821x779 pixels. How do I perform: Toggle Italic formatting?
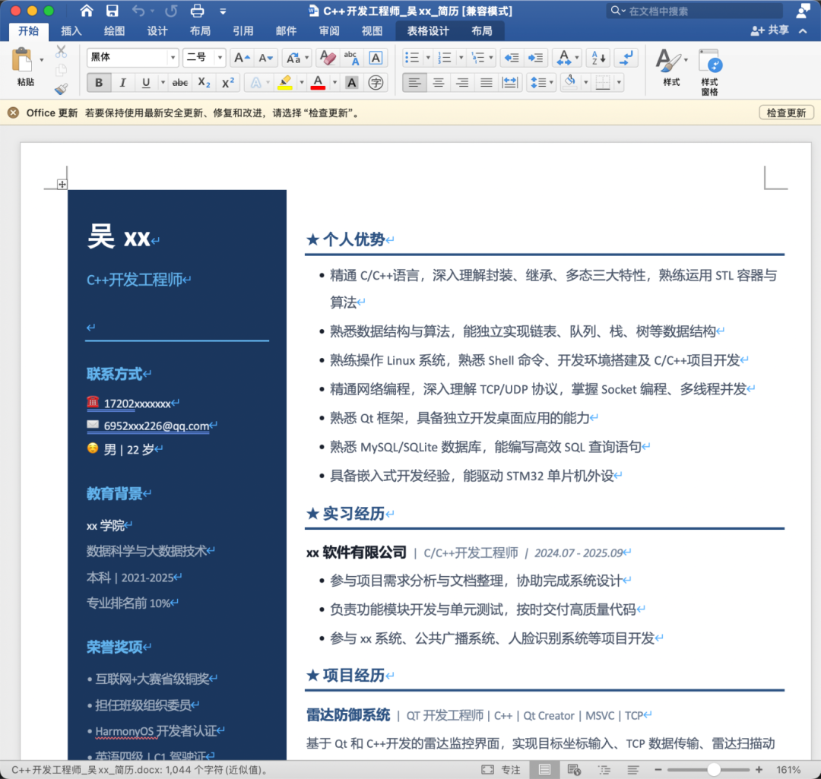coord(122,82)
